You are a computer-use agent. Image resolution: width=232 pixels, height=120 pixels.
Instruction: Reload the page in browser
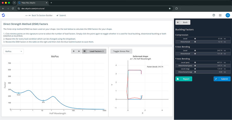pyautogui.click(x=13, y=9)
